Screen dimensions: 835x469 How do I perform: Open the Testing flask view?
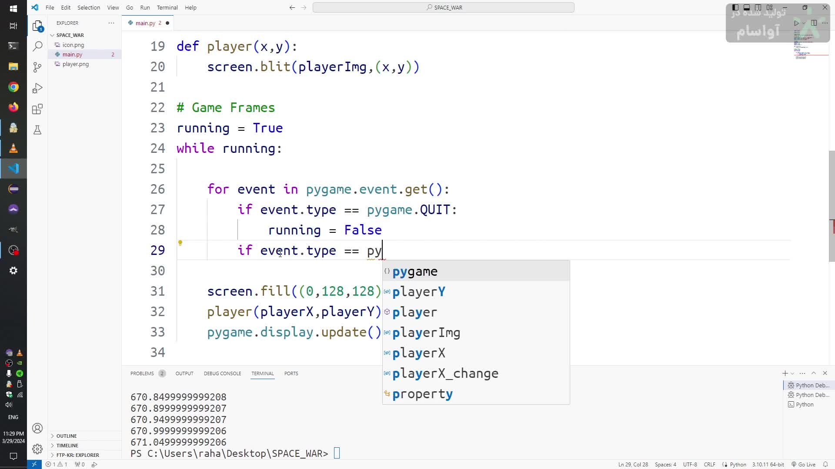coord(37,130)
